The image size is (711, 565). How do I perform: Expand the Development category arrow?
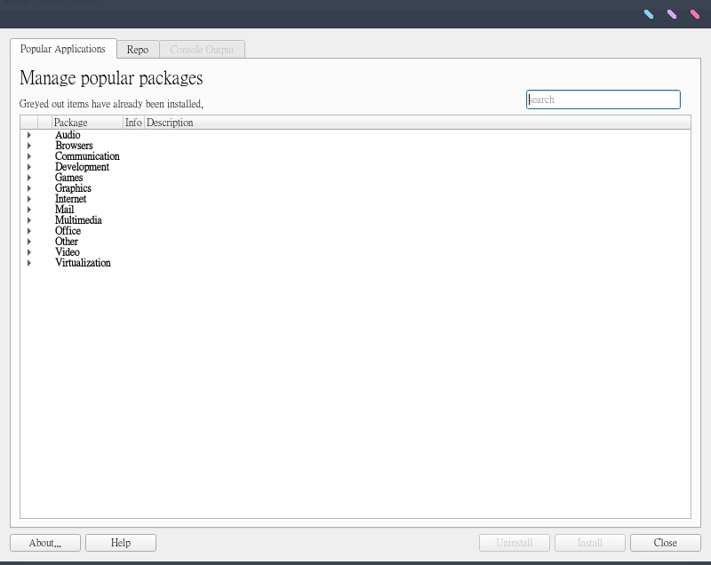pos(29,167)
